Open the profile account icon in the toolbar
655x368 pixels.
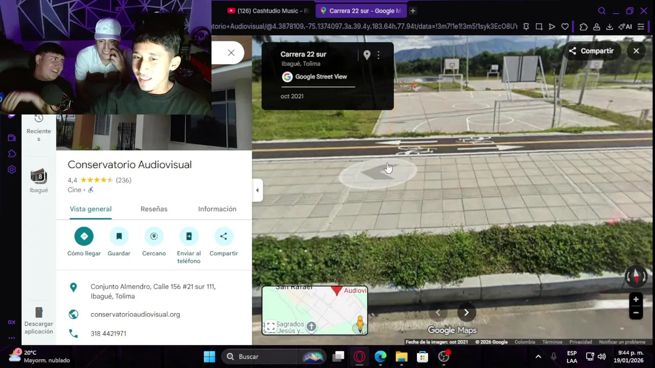[x=596, y=27]
